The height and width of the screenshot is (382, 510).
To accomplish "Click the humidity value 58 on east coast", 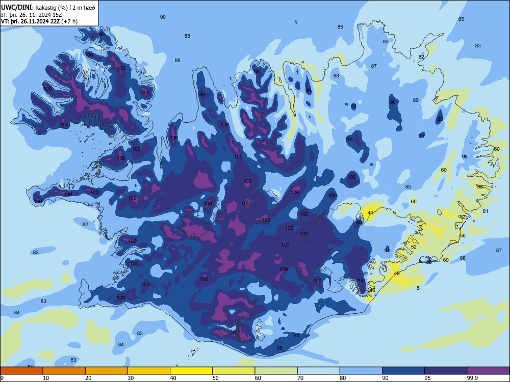I will [x=480, y=187].
